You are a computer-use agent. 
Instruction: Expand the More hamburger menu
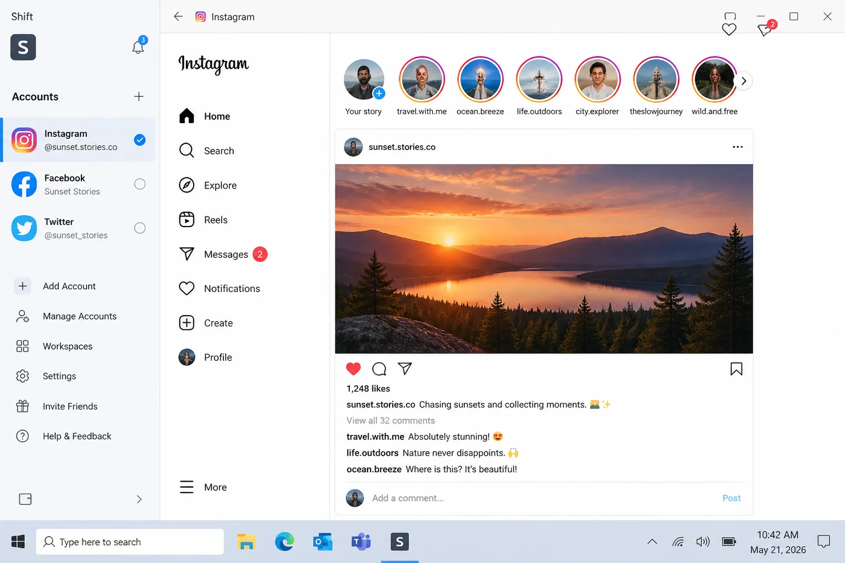coord(203,487)
